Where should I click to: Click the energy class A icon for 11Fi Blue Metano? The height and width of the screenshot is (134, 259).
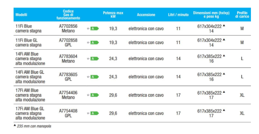[x=94, y=29]
